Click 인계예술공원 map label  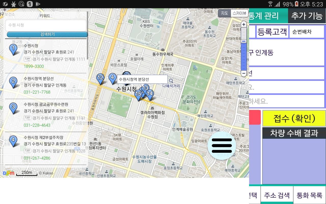[182, 129]
